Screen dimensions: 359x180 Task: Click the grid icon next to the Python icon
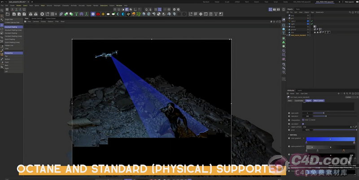[x=196, y=14]
